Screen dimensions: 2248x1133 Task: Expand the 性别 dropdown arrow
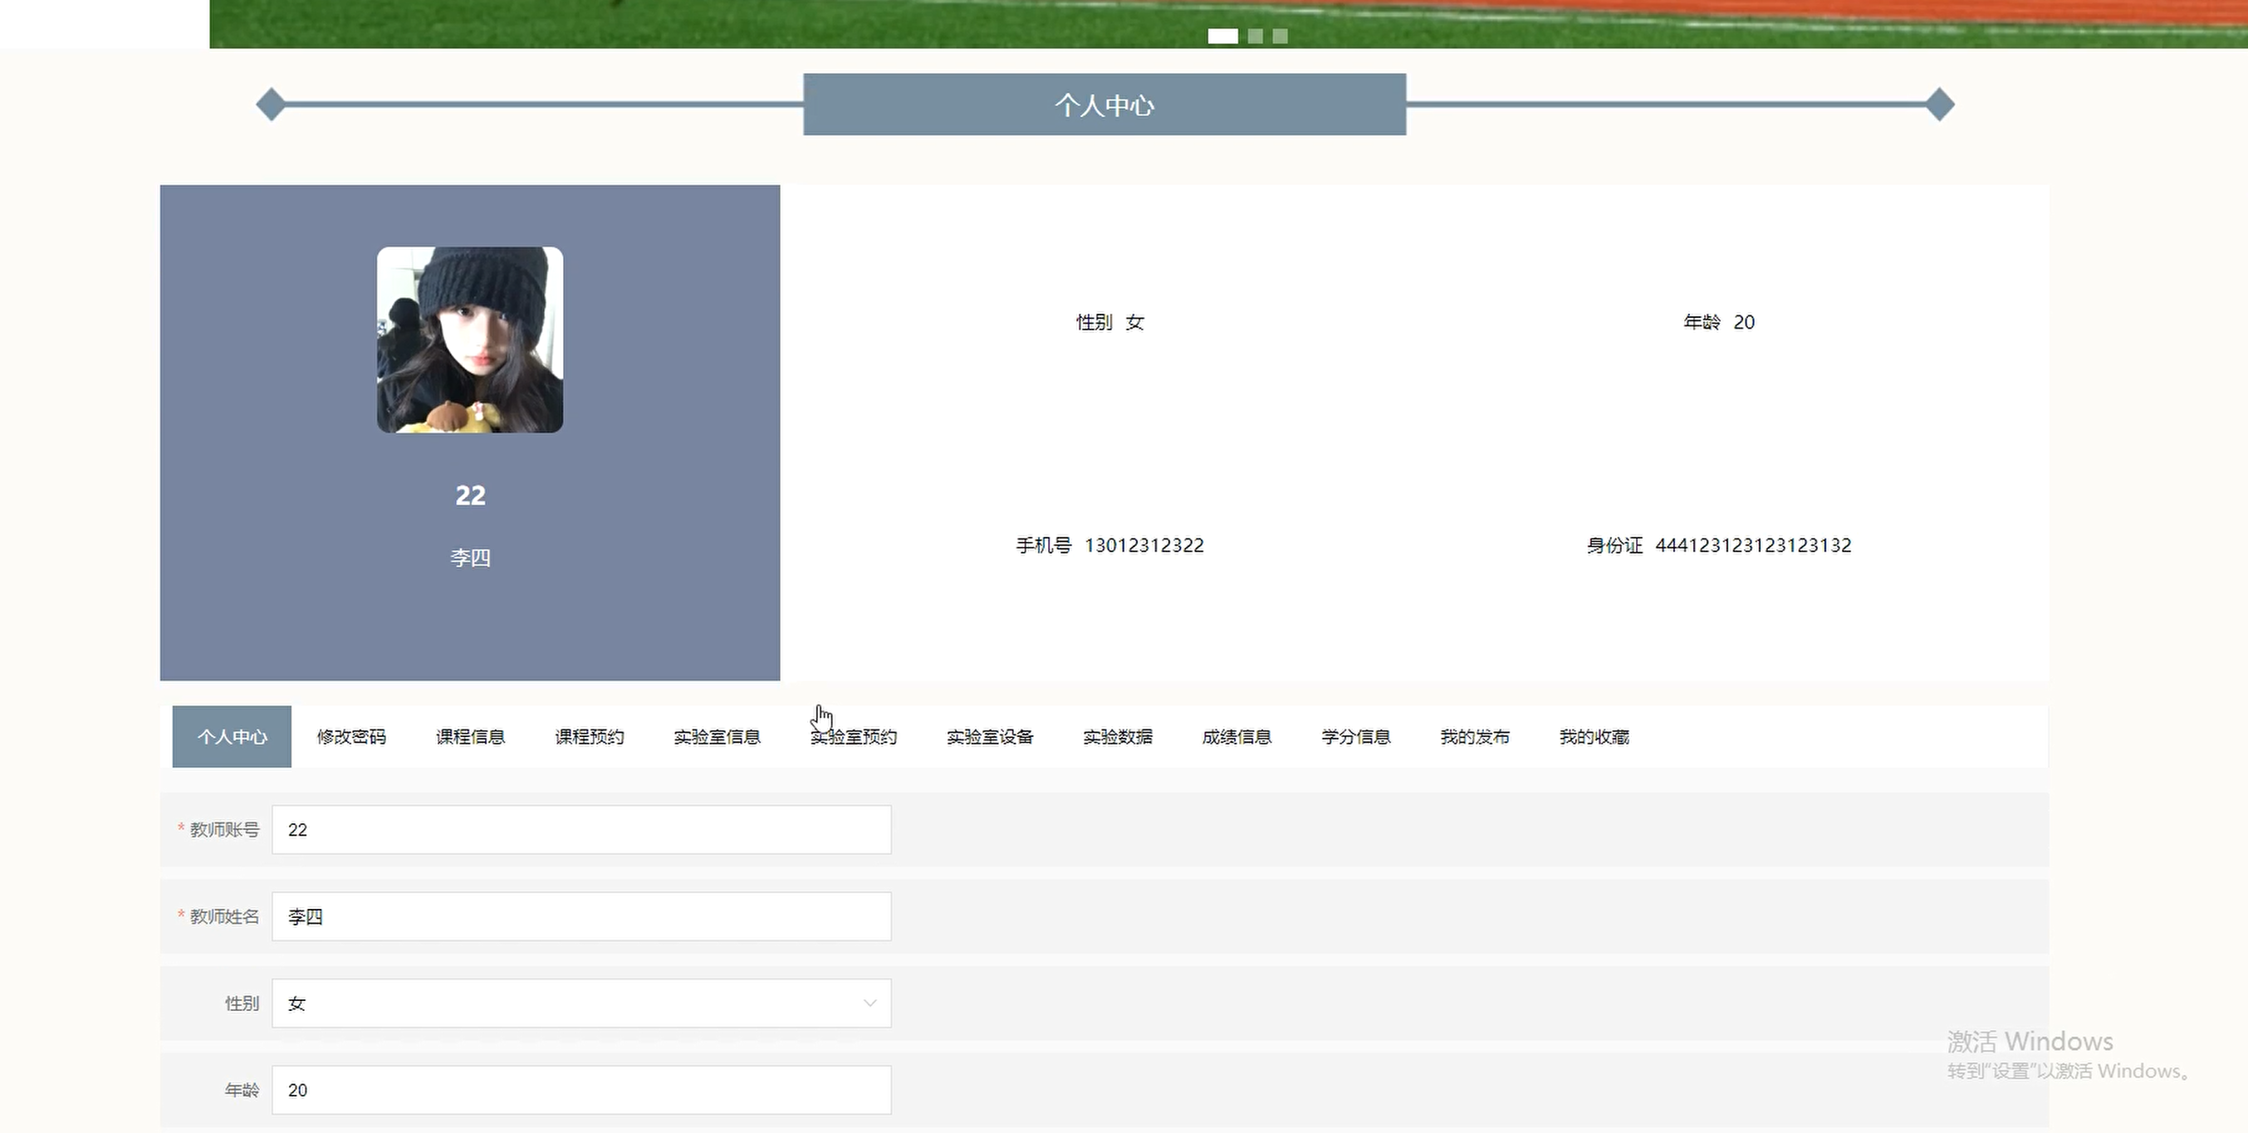869,1003
